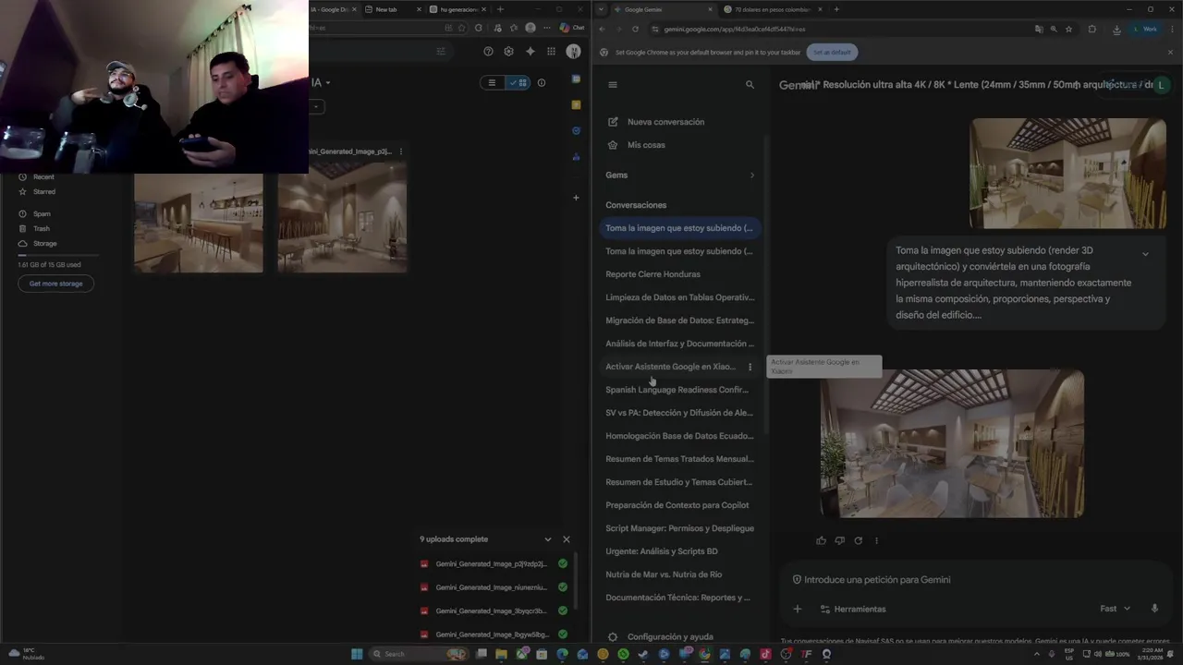Open the Chrome tab search dropdown
The image size is (1183, 665).
pyautogui.click(x=602, y=9)
